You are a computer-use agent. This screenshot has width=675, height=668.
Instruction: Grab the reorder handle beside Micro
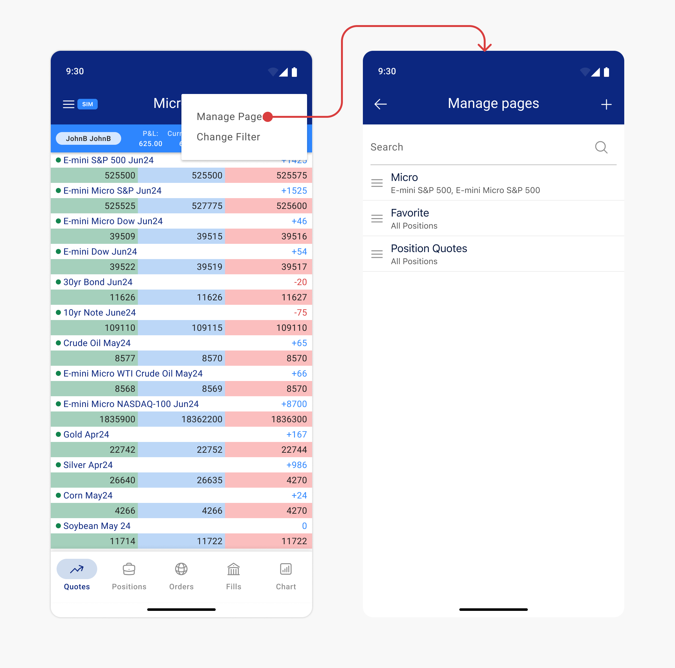click(377, 183)
